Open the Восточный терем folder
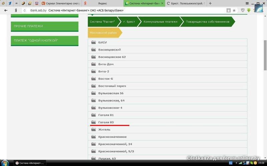Viewport: 267px width, 166px height. click(168, 86)
